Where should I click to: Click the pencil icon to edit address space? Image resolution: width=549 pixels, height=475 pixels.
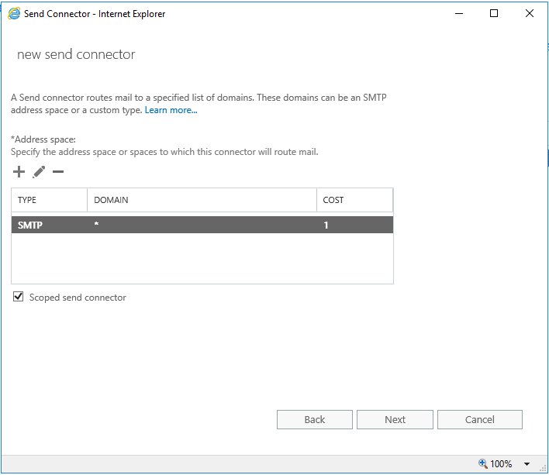coord(39,172)
